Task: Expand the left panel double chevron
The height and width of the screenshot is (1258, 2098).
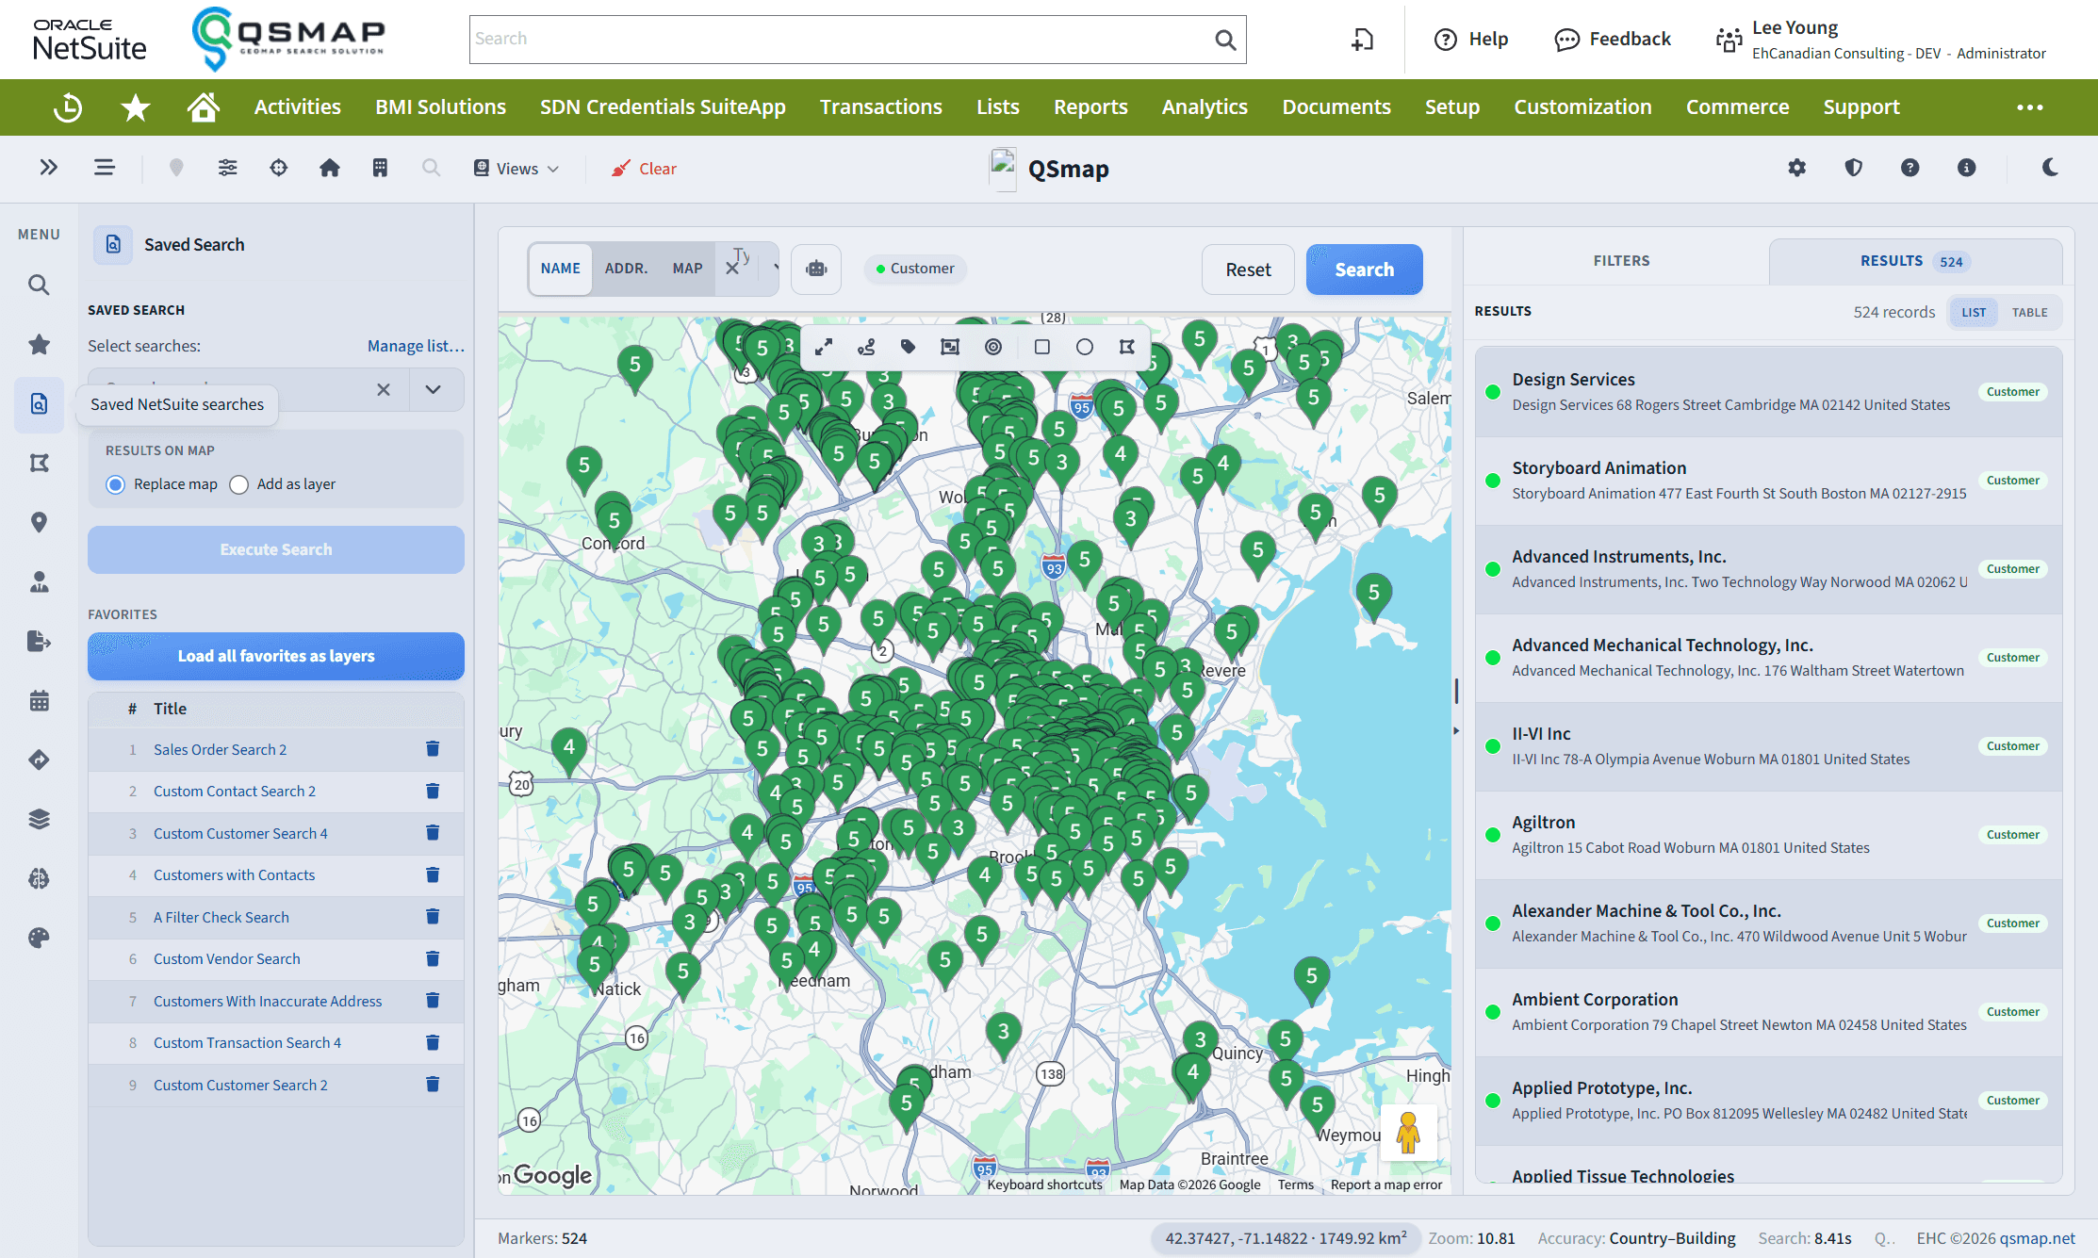Action: point(49,168)
